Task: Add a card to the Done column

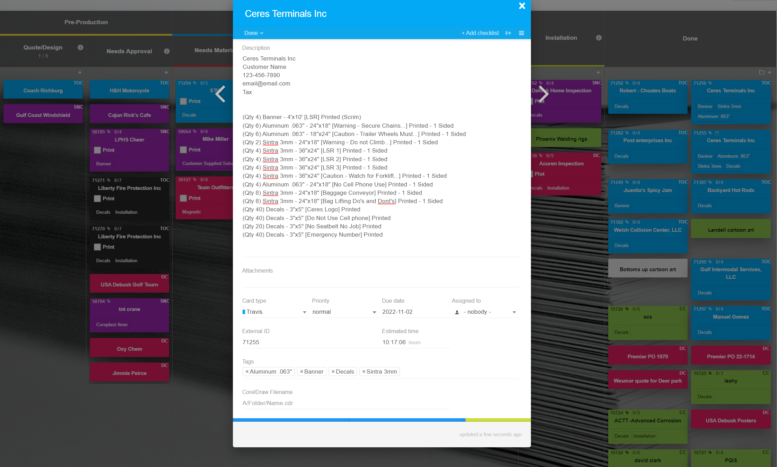Action: pos(769,72)
